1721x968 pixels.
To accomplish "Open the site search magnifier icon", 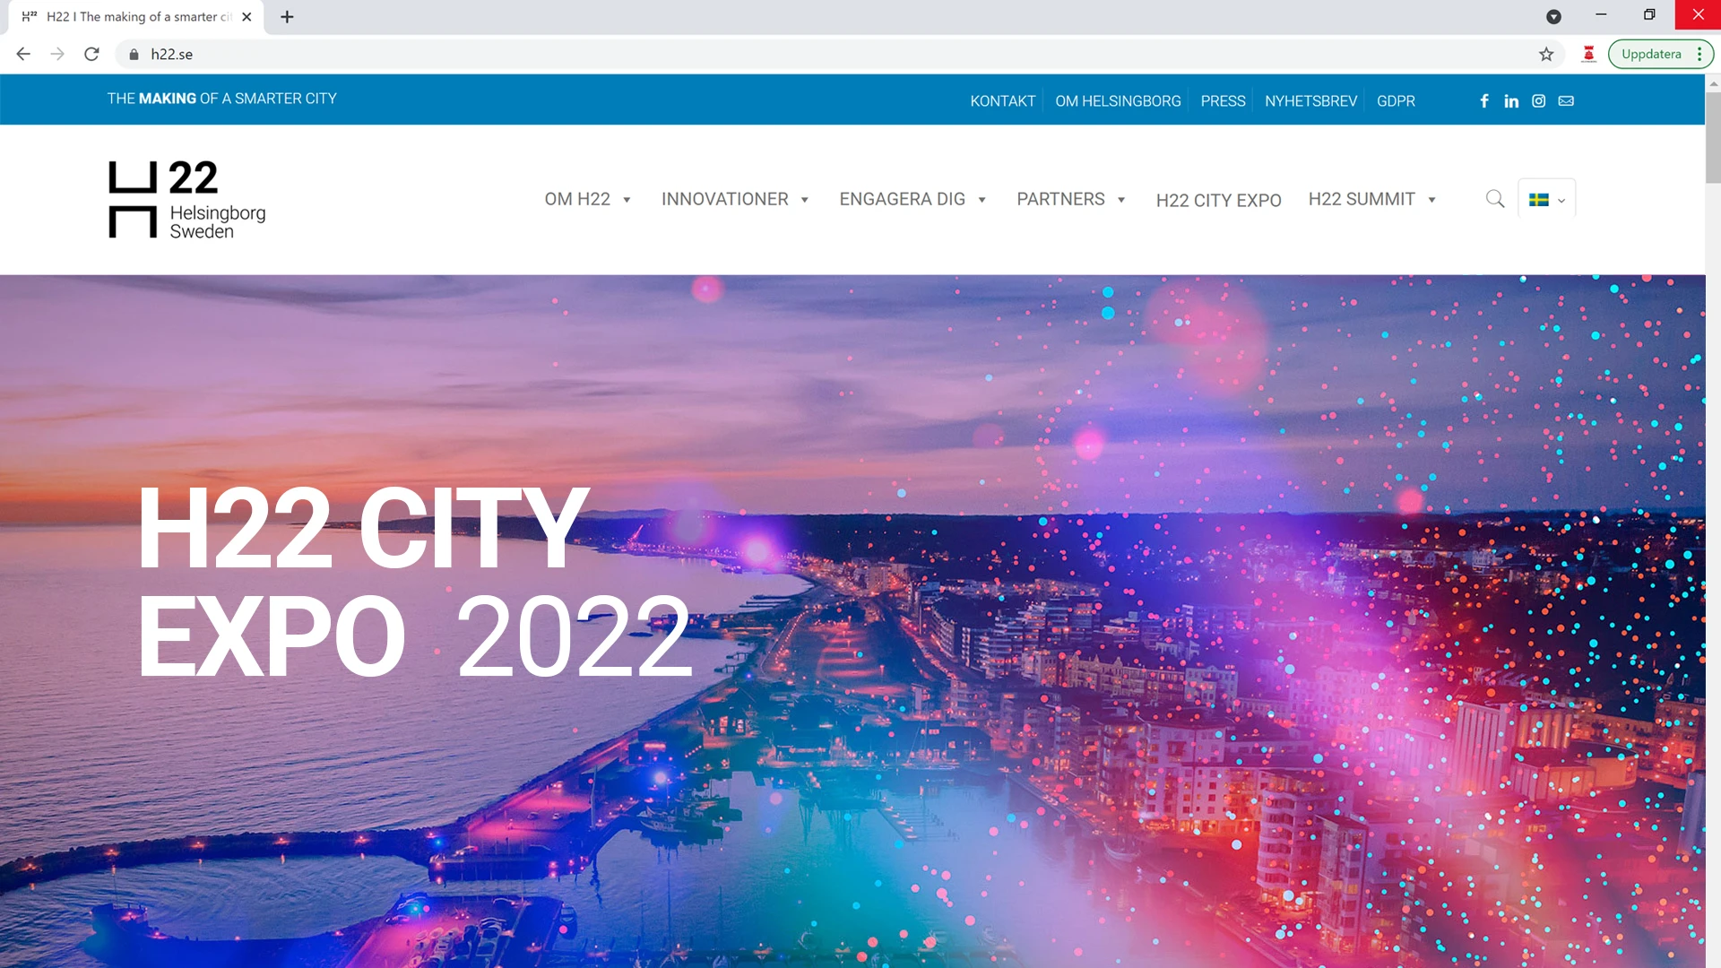I will 1495,199.
